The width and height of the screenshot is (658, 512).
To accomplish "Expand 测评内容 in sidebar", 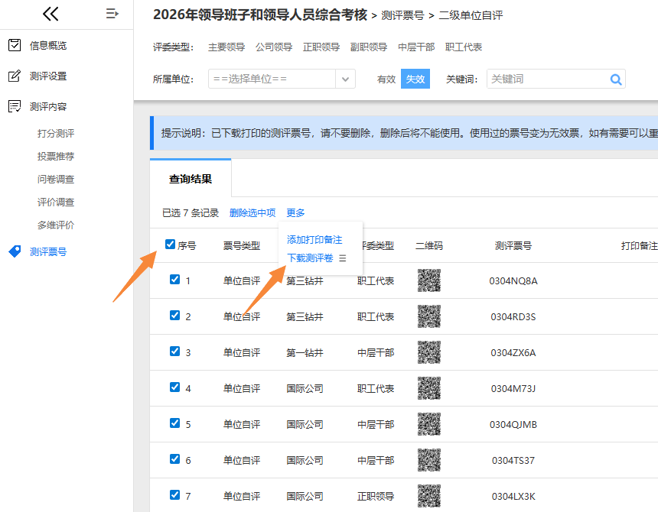I will coord(48,106).
